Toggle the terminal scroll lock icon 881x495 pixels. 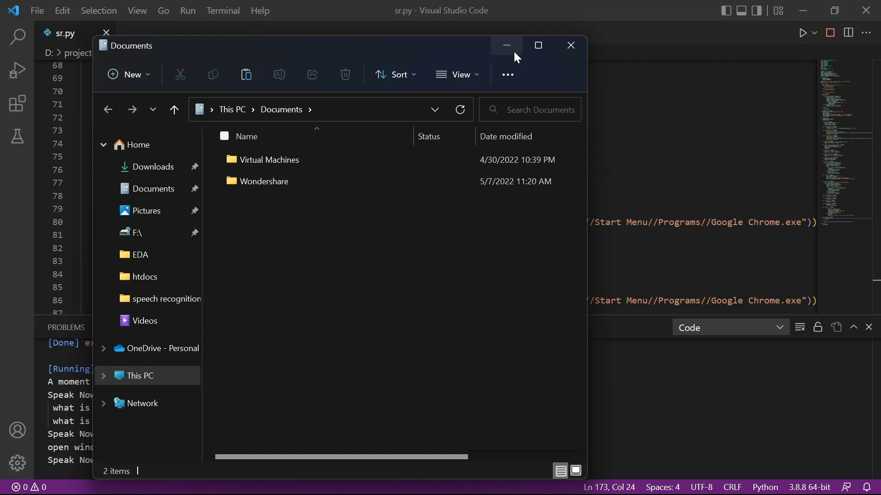pyautogui.click(x=818, y=327)
